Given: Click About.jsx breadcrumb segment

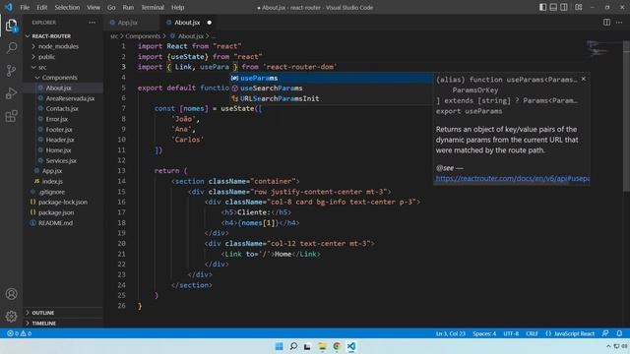Looking at the screenshot, I should coord(190,36).
